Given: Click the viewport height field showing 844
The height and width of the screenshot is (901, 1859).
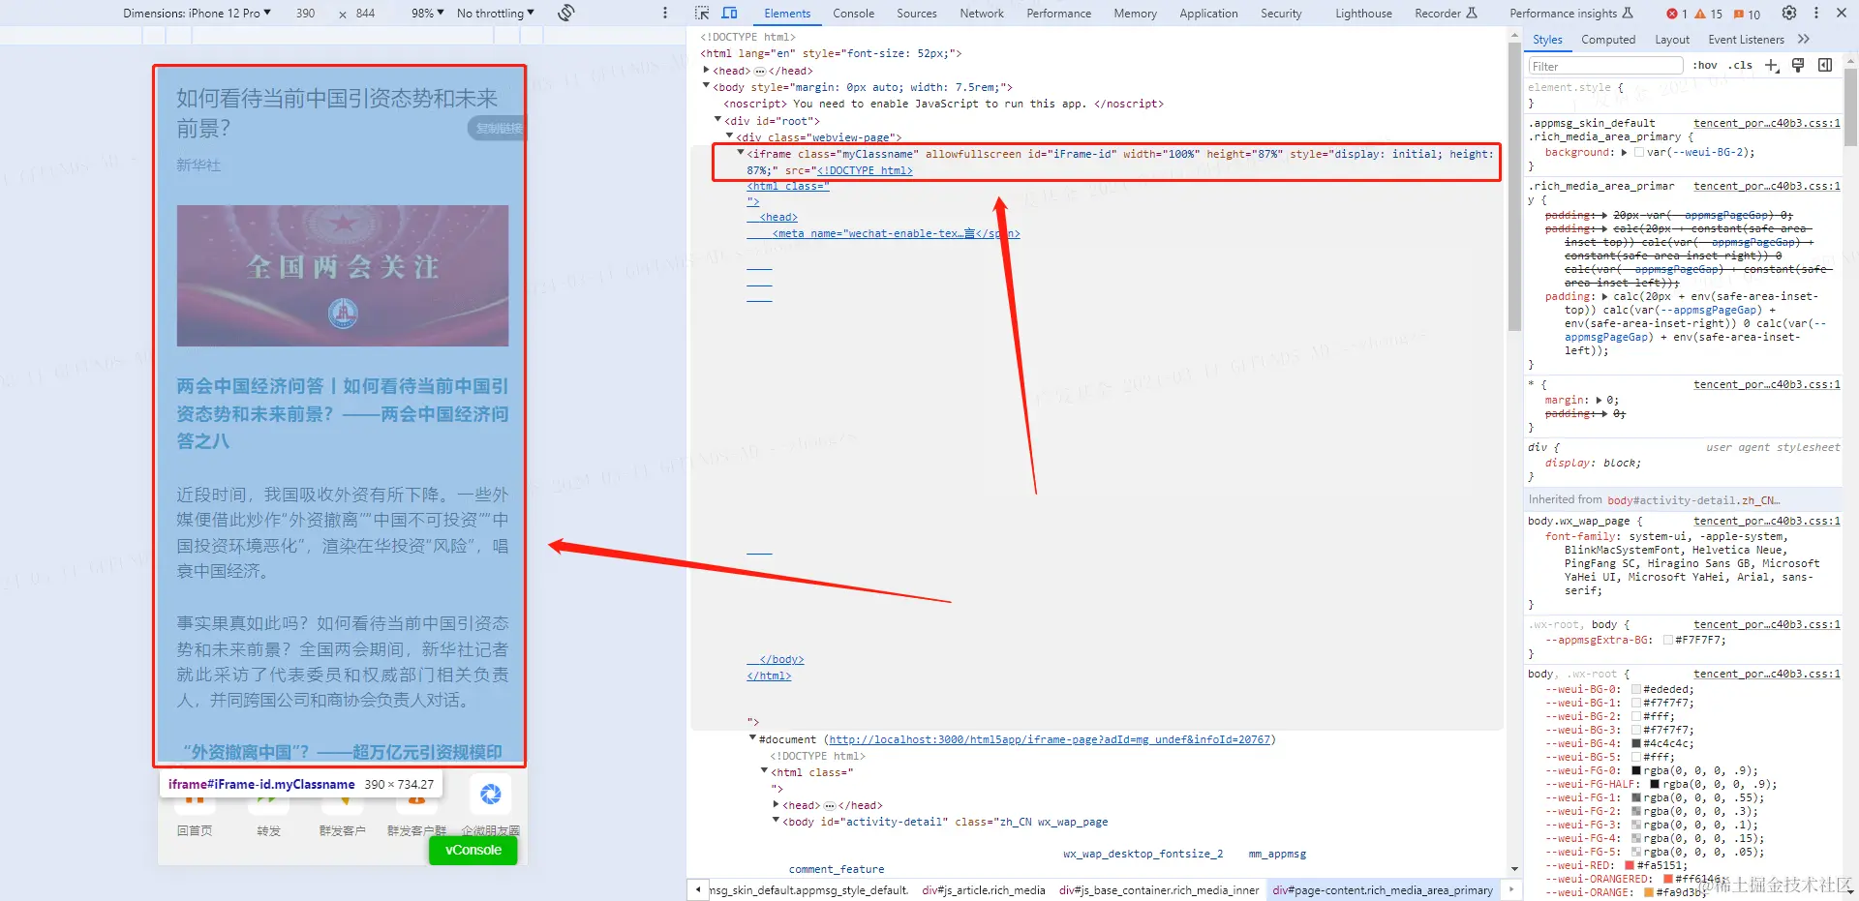Looking at the screenshot, I should coord(365,13).
